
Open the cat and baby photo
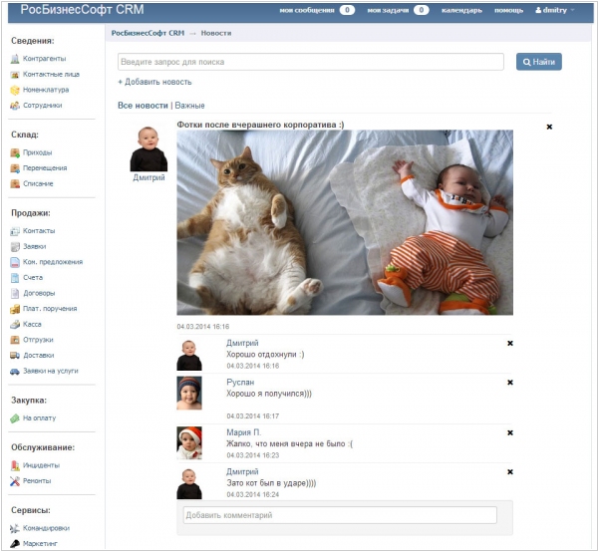pos(345,222)
